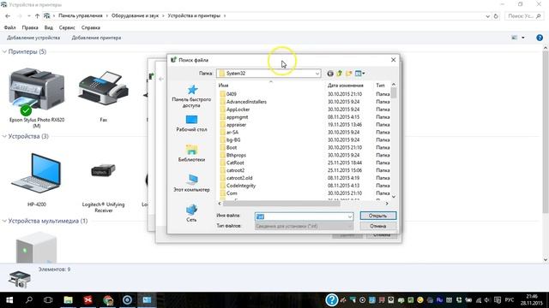Open the Вид menu

(49, 27)
